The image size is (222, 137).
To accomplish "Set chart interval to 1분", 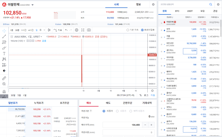I will point(12,30).
